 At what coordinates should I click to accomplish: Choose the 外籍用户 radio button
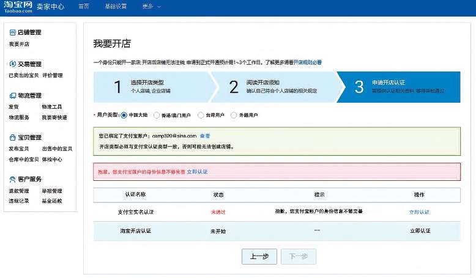click(233, 115)
